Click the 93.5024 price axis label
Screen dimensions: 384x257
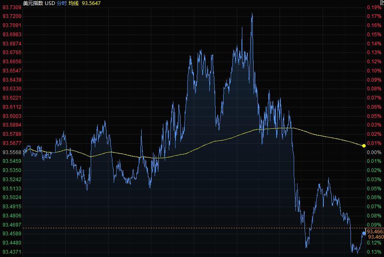pyautogui.click(x=12, y=197)
